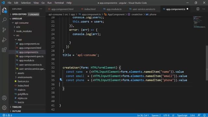Open the Run menu
208x117 pixels.
49,3
